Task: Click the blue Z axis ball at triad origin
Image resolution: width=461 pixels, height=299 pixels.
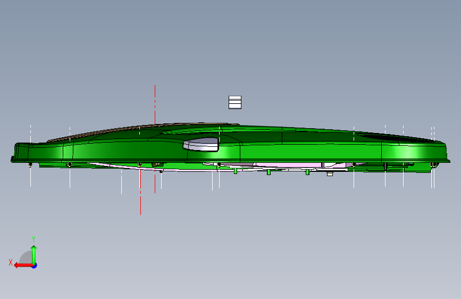Action: [35, 265]
